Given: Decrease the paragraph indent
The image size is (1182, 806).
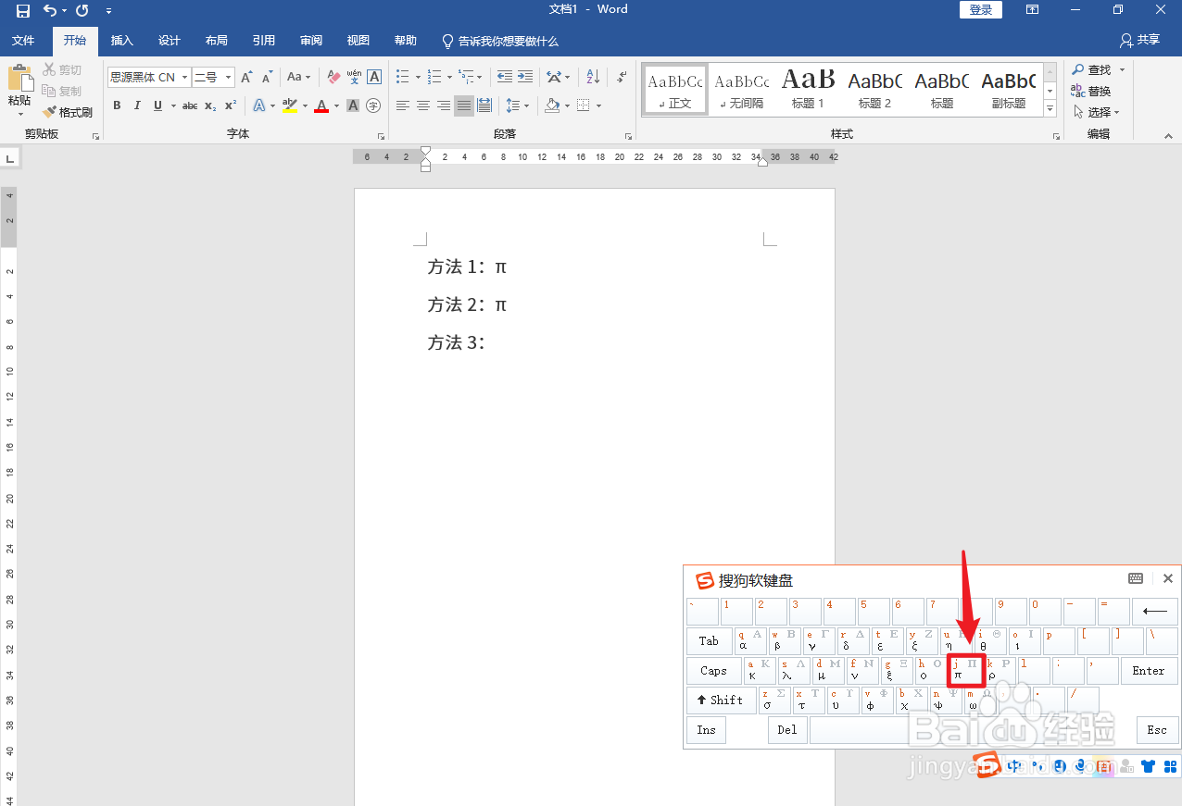Looking at the screenshot, I should click(504, 77).
